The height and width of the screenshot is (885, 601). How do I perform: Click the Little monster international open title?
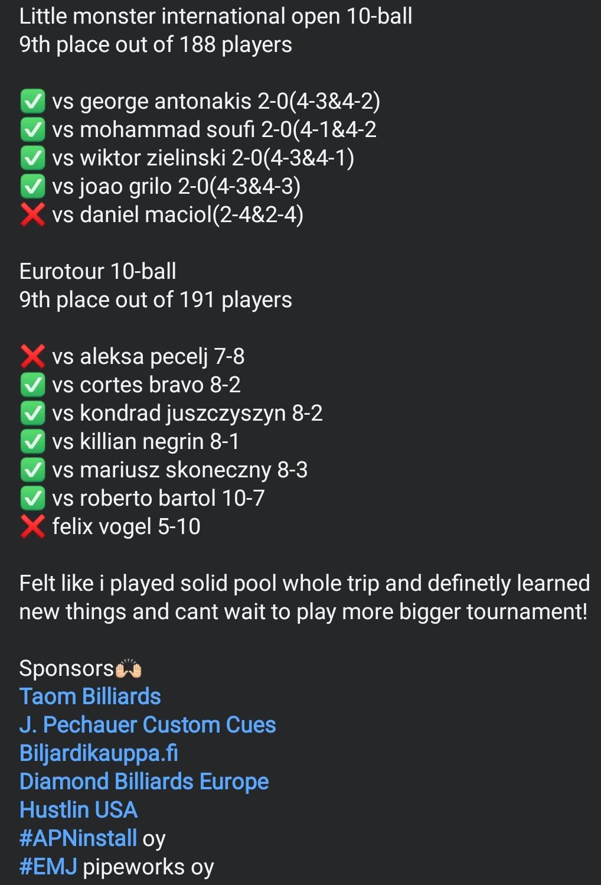(215, 16)
